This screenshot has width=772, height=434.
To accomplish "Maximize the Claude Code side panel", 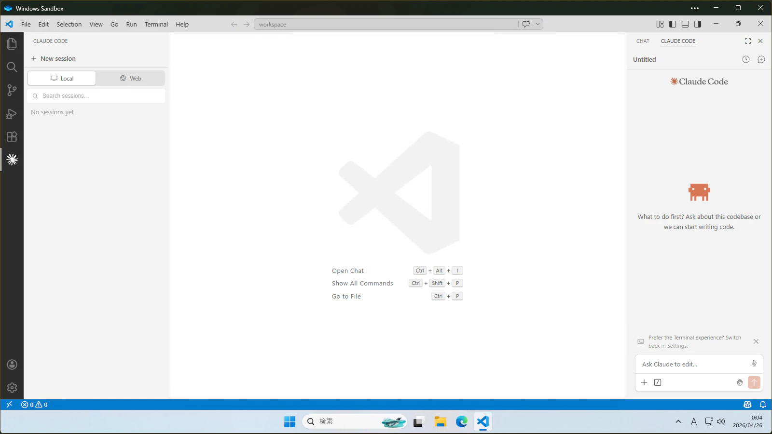I will 748,41.
